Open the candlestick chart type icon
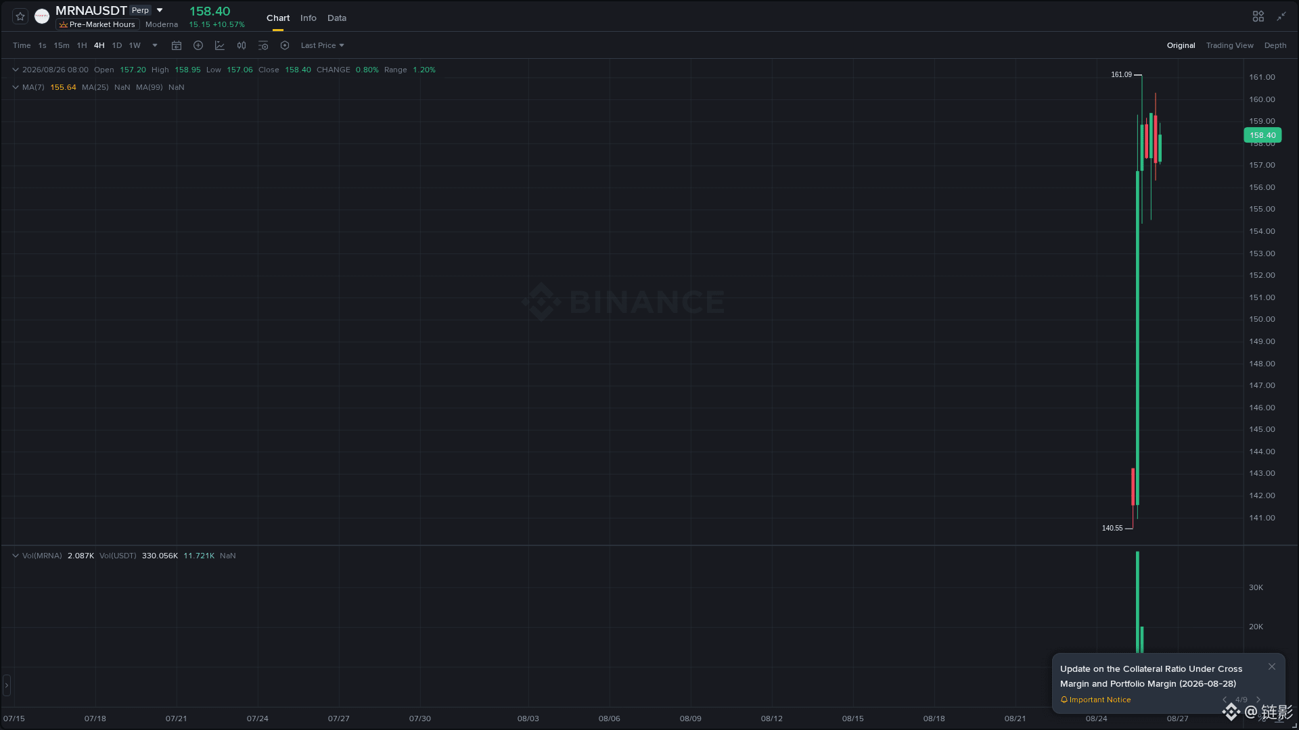Image resolution: width=1299 pixels, height=730 pixels. [x=242, y=45]
